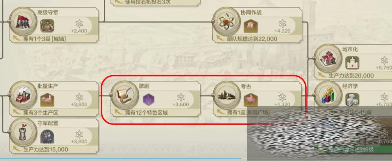392x161 pixels.
Task: Click the 生产力达到20,000 requirement under 城市化
Action: (x=351, y=76)
